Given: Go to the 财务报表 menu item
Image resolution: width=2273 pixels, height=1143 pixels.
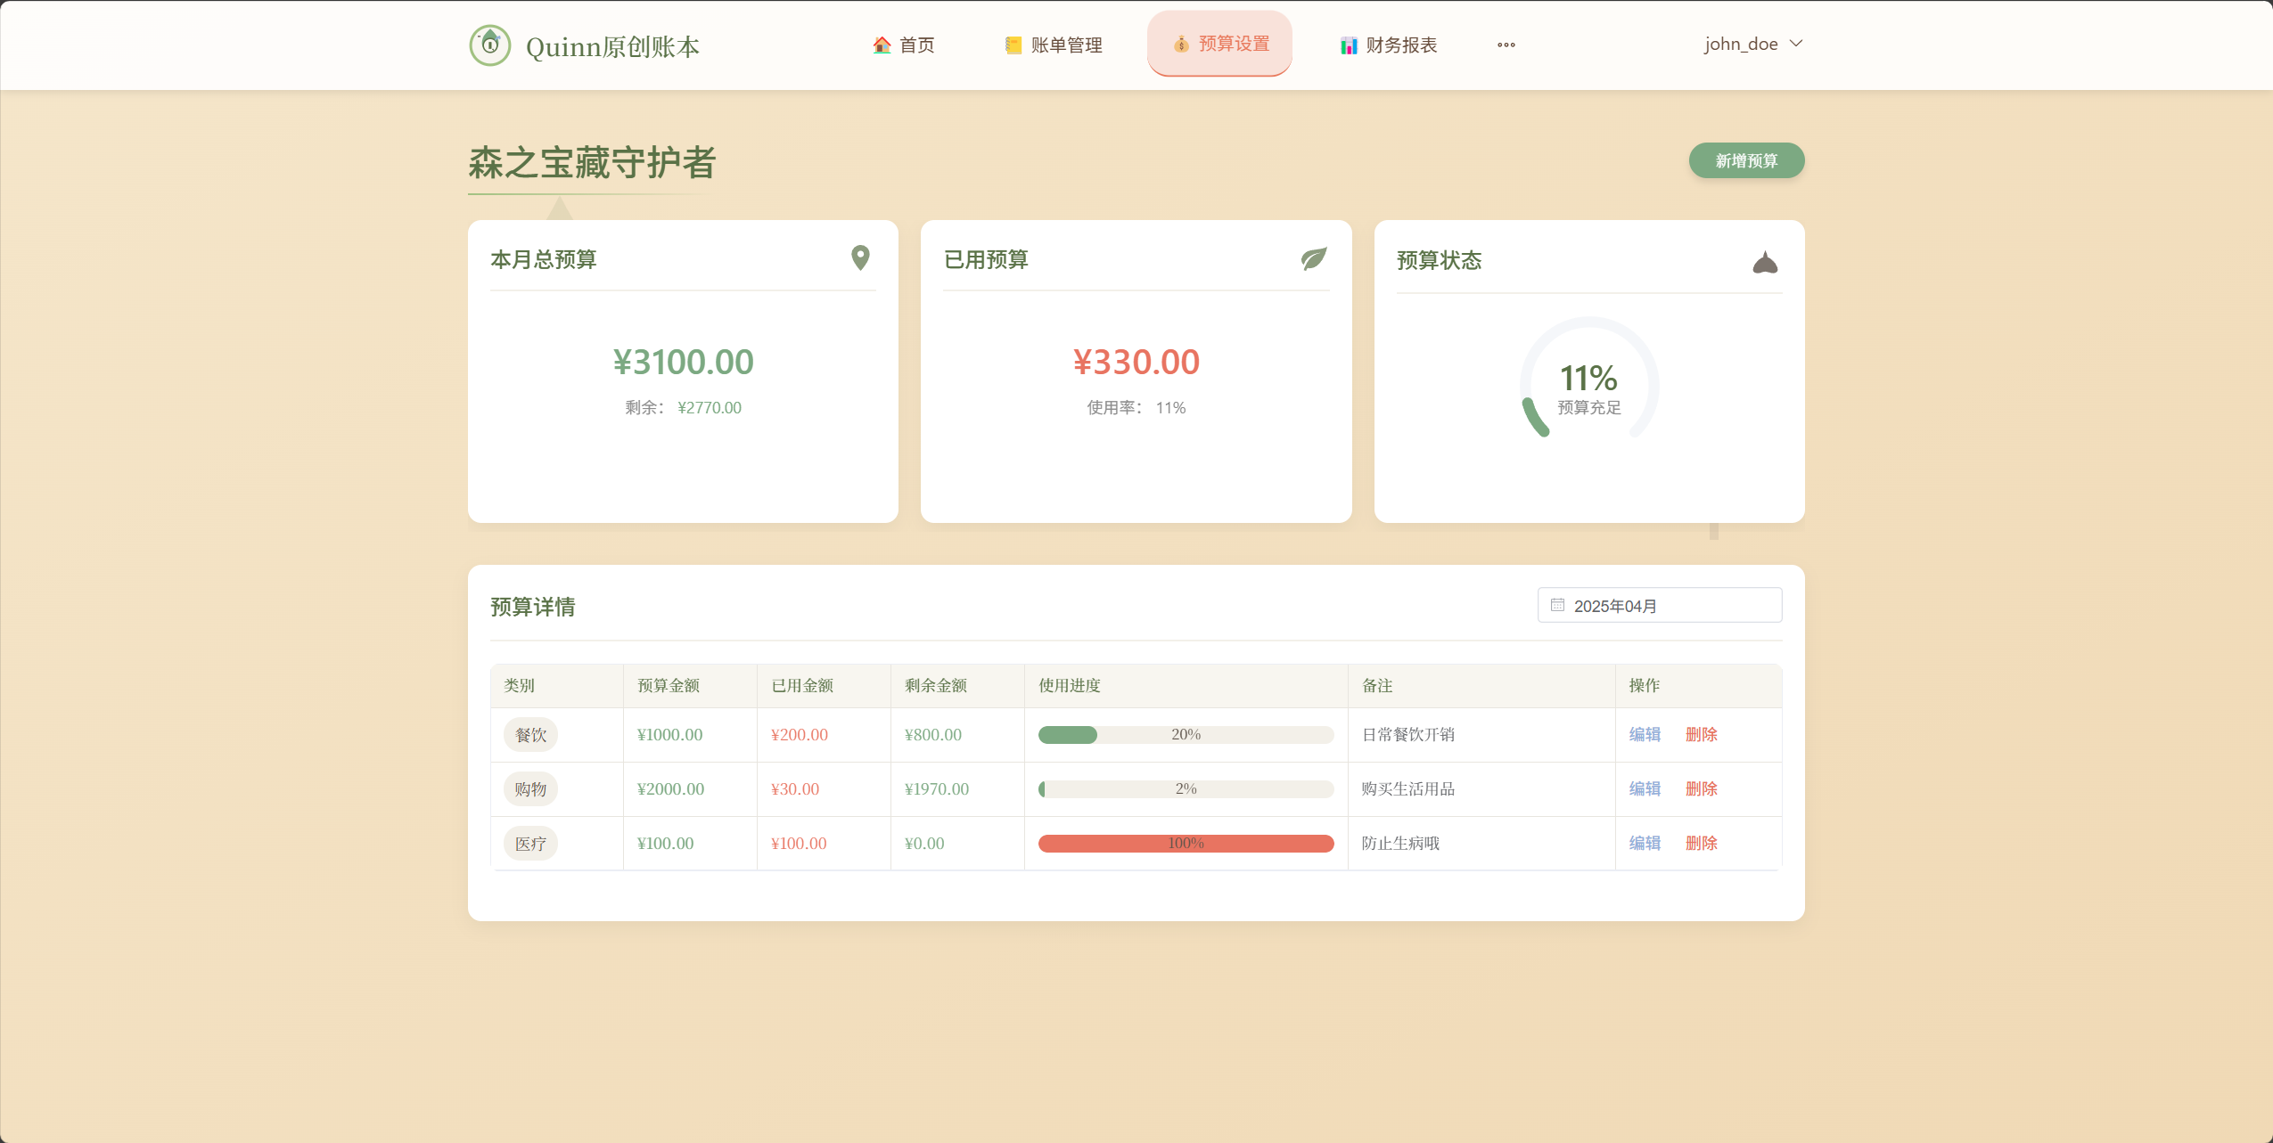Looking at the screenshot, I should click(x=1400, y=44).
